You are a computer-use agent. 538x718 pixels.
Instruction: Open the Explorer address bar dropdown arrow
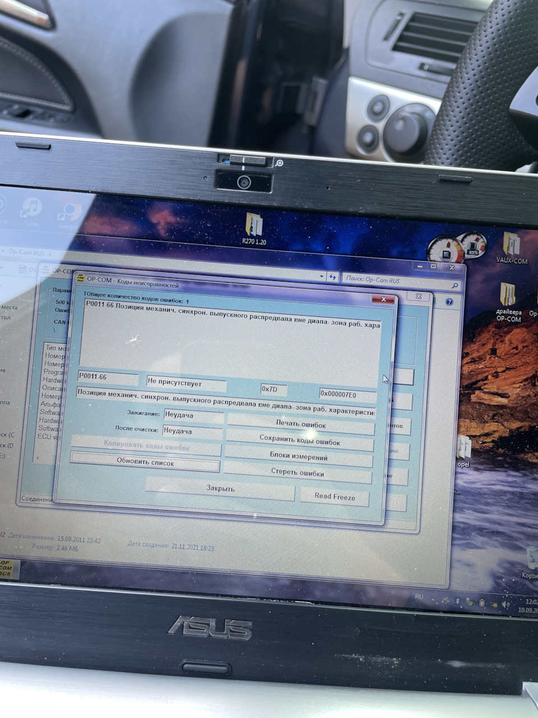coord(322,277)
